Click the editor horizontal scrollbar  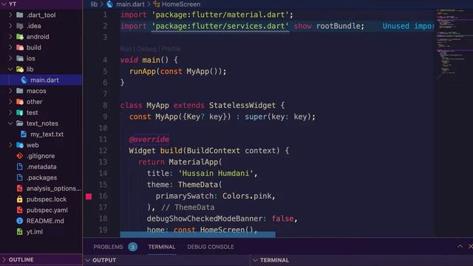197,235
